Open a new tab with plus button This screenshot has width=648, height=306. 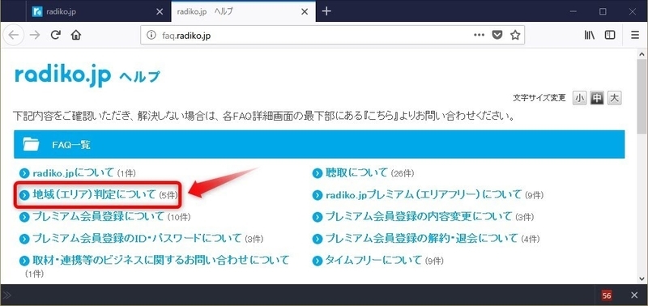(326, 11)
